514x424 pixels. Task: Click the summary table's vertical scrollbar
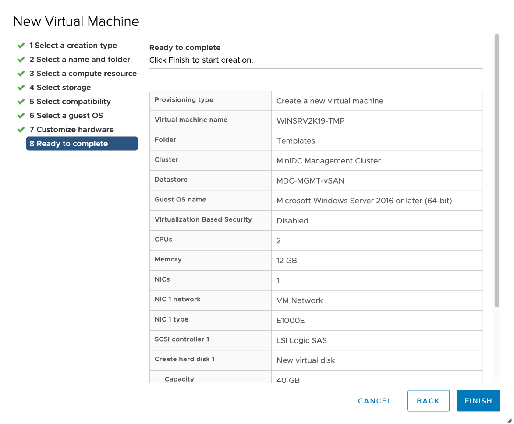(496, 171)
